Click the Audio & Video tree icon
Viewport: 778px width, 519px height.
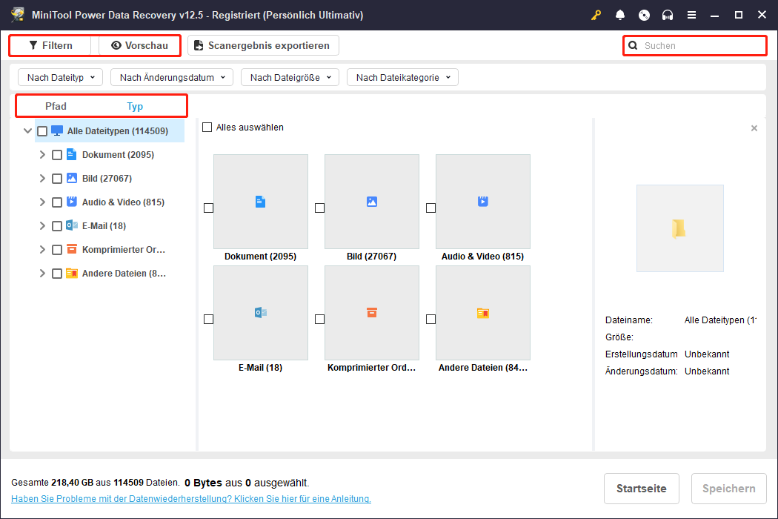tap(71, 202)
